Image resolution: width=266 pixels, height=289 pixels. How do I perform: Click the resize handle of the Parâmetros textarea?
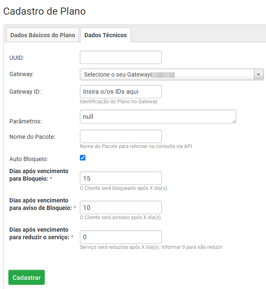click(234, 121)
